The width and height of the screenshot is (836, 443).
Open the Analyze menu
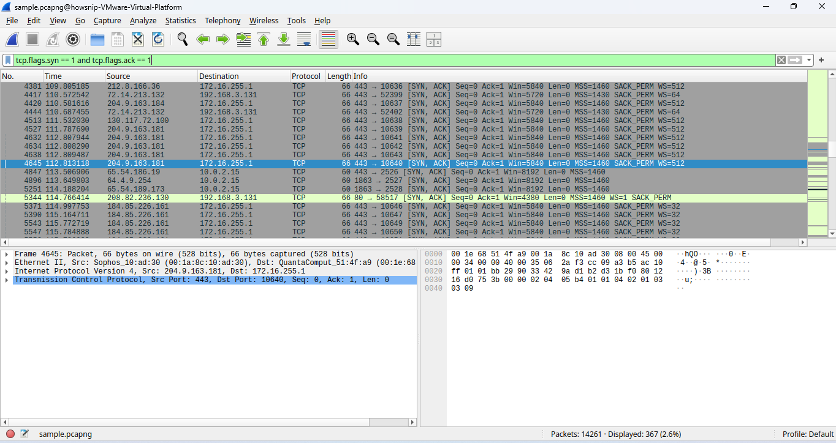click(x=143, y=20)
